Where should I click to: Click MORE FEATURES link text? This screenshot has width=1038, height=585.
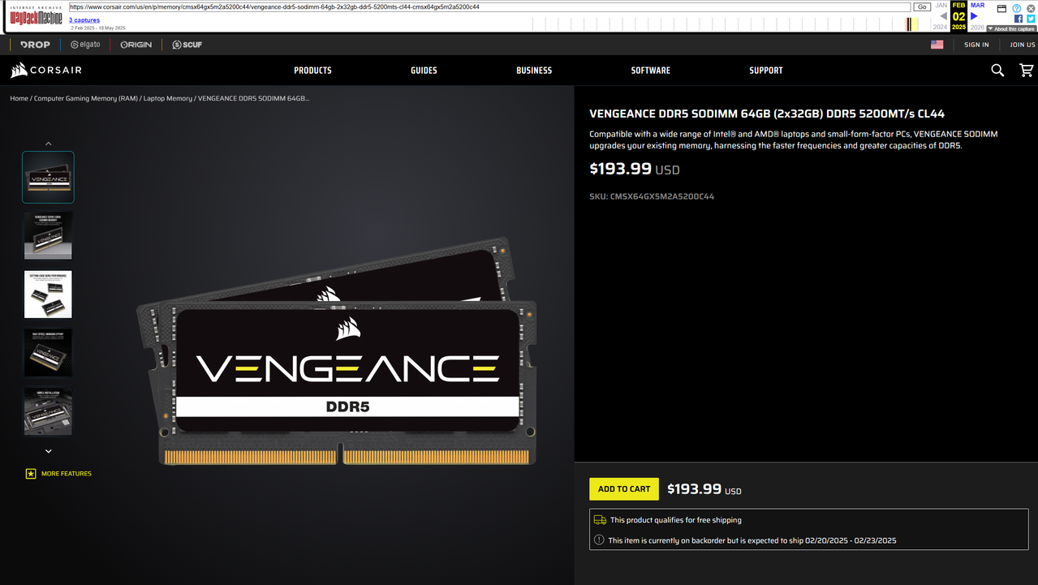click(67, 474)
